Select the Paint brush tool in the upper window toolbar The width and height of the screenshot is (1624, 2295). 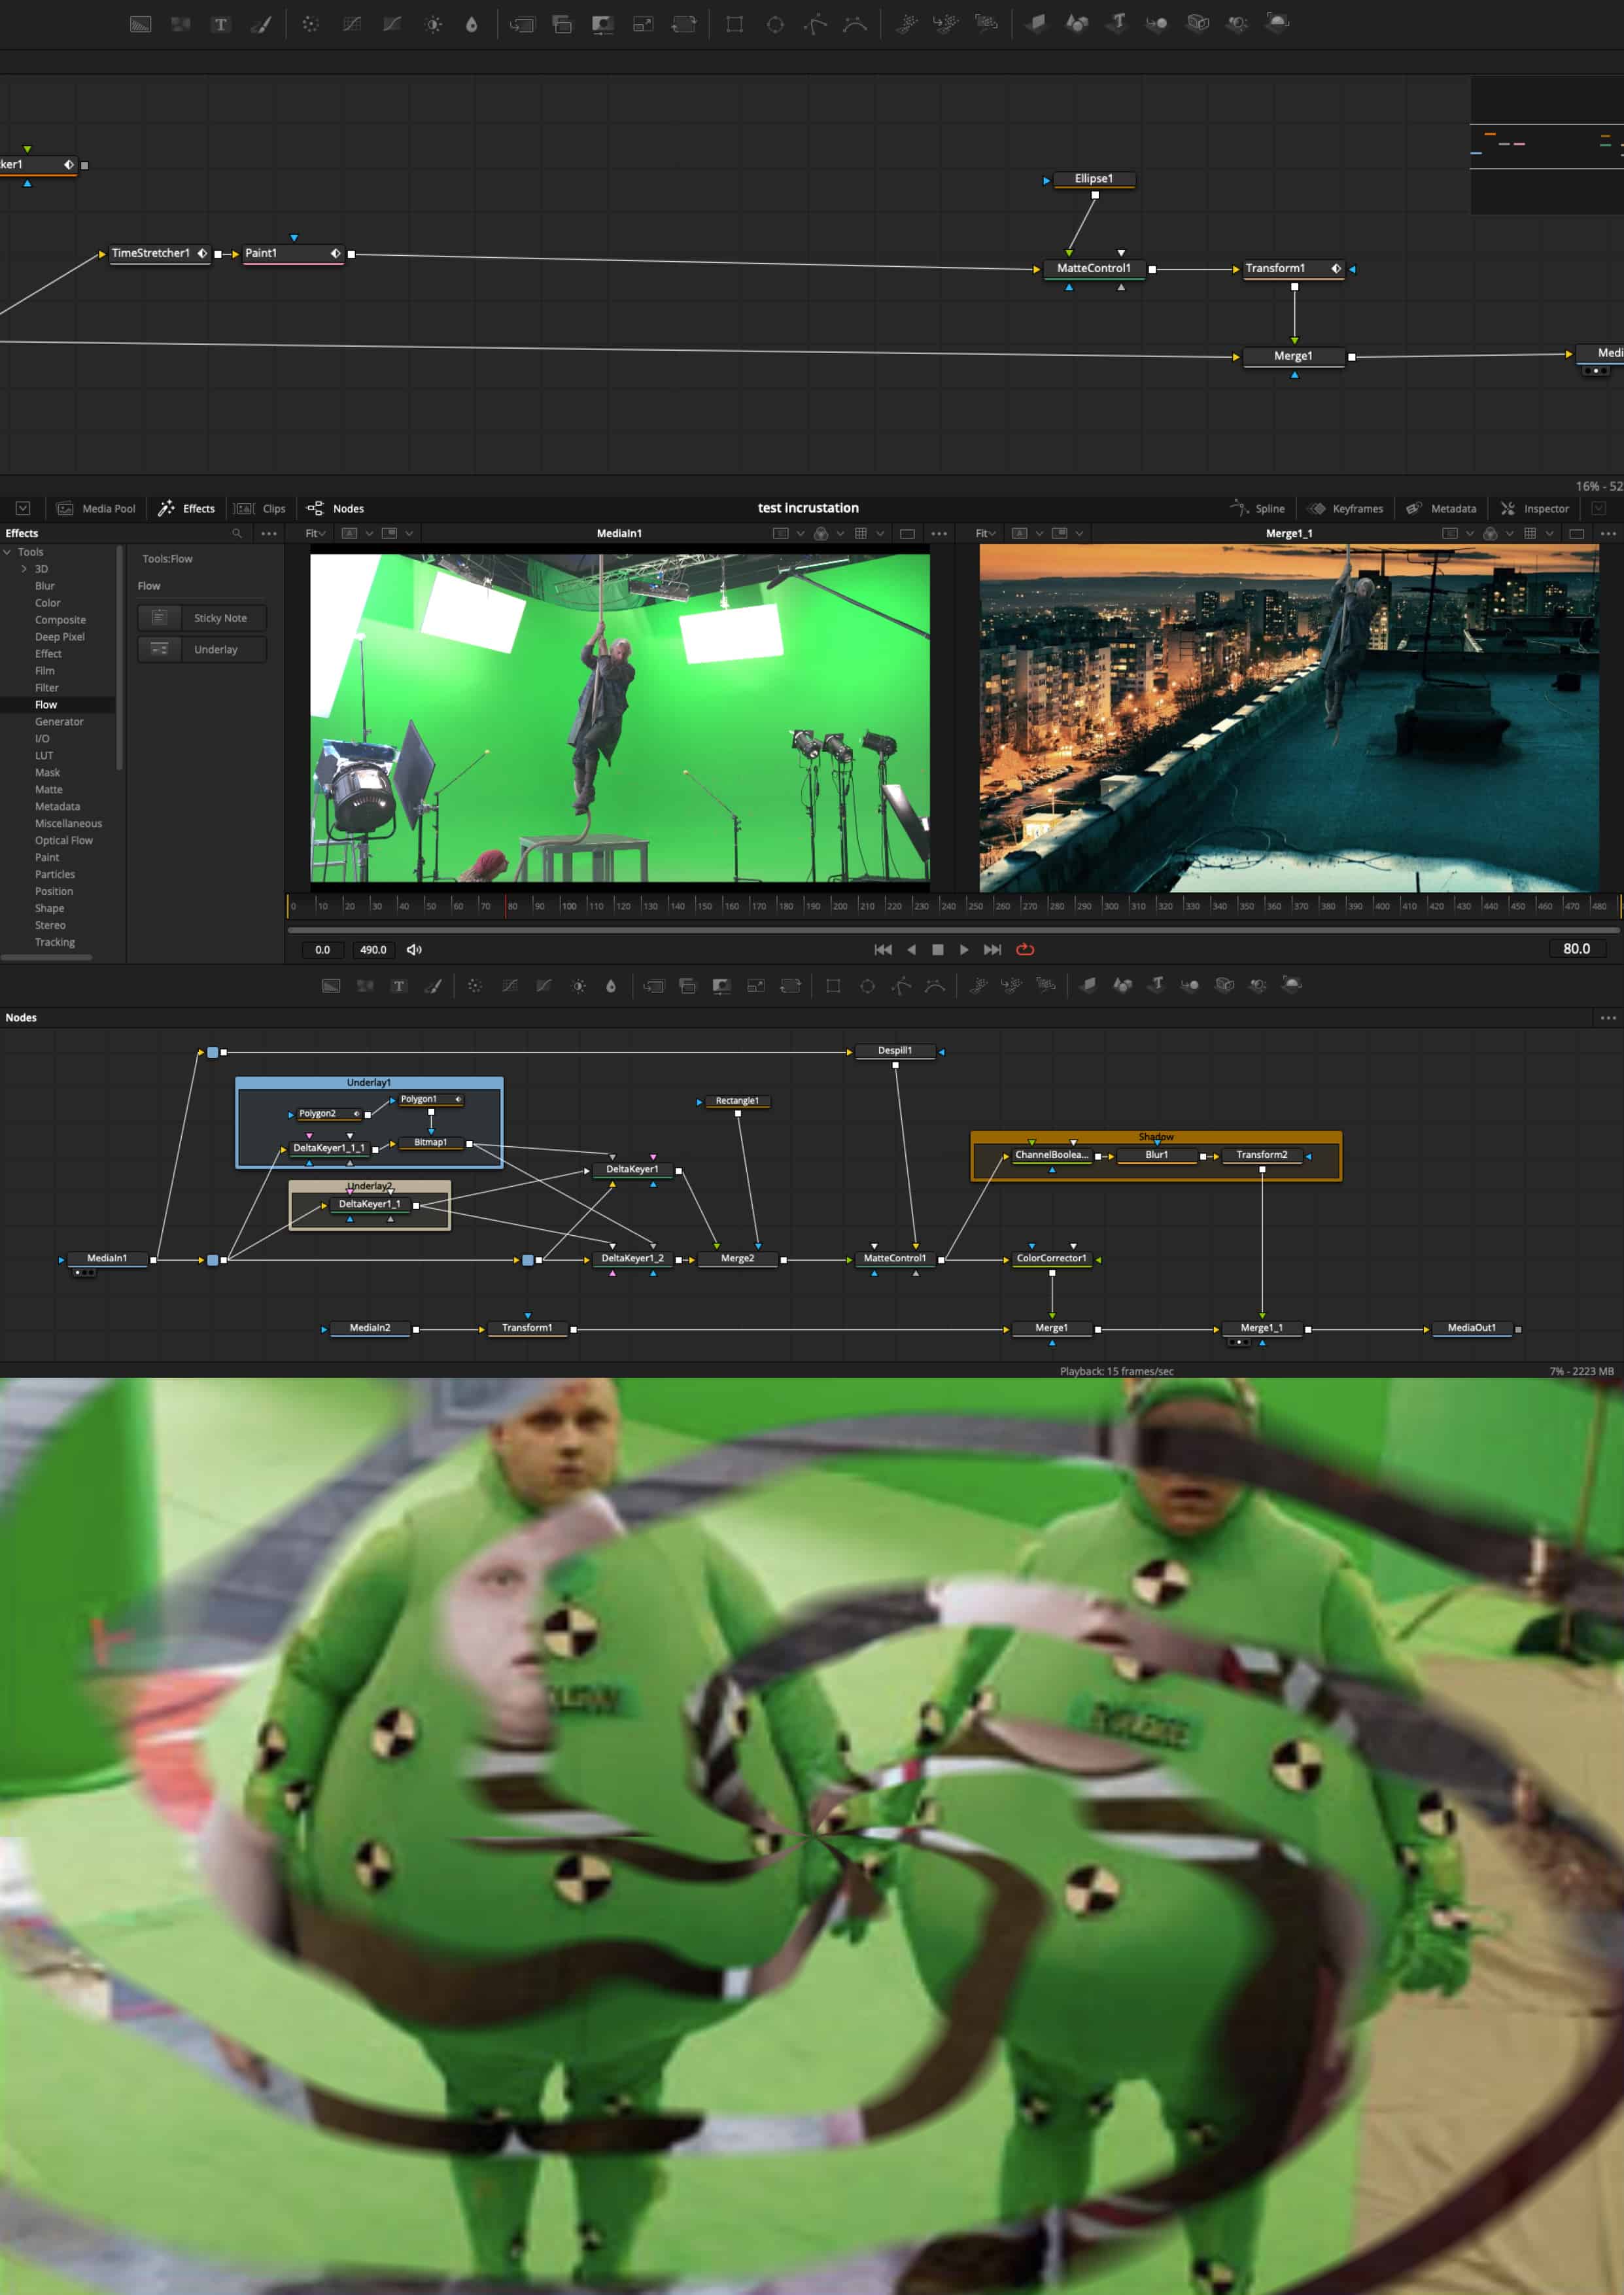tap(261, 24)
